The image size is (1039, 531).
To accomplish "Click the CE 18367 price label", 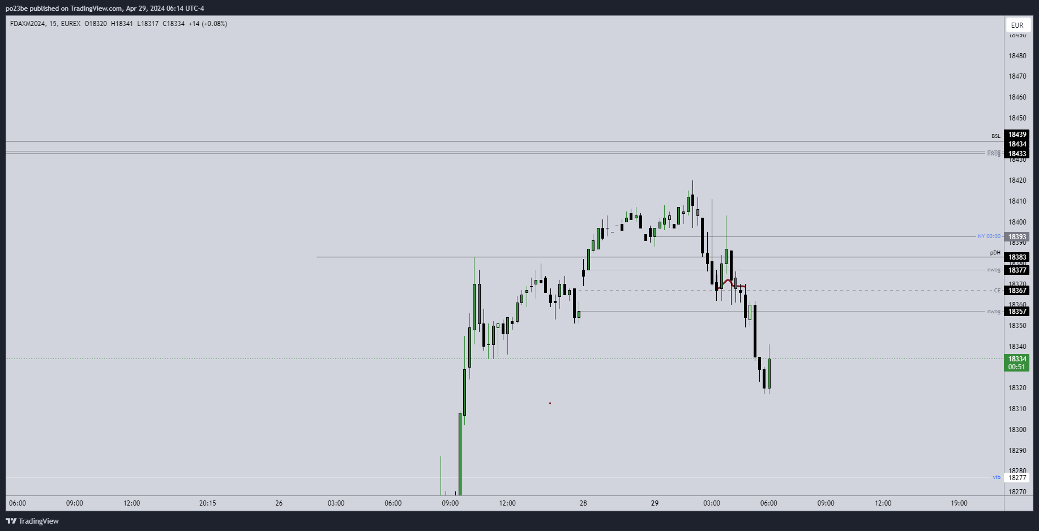I will click(1016, 291).
